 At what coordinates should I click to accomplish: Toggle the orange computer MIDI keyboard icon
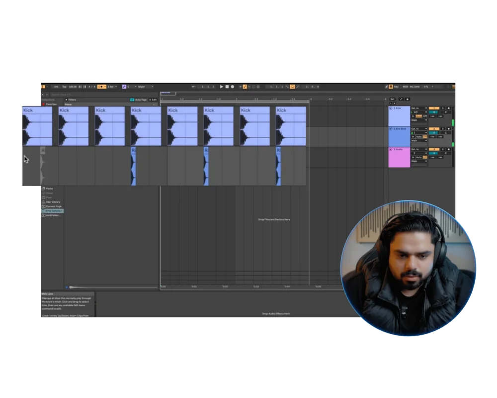click(391, 87)
